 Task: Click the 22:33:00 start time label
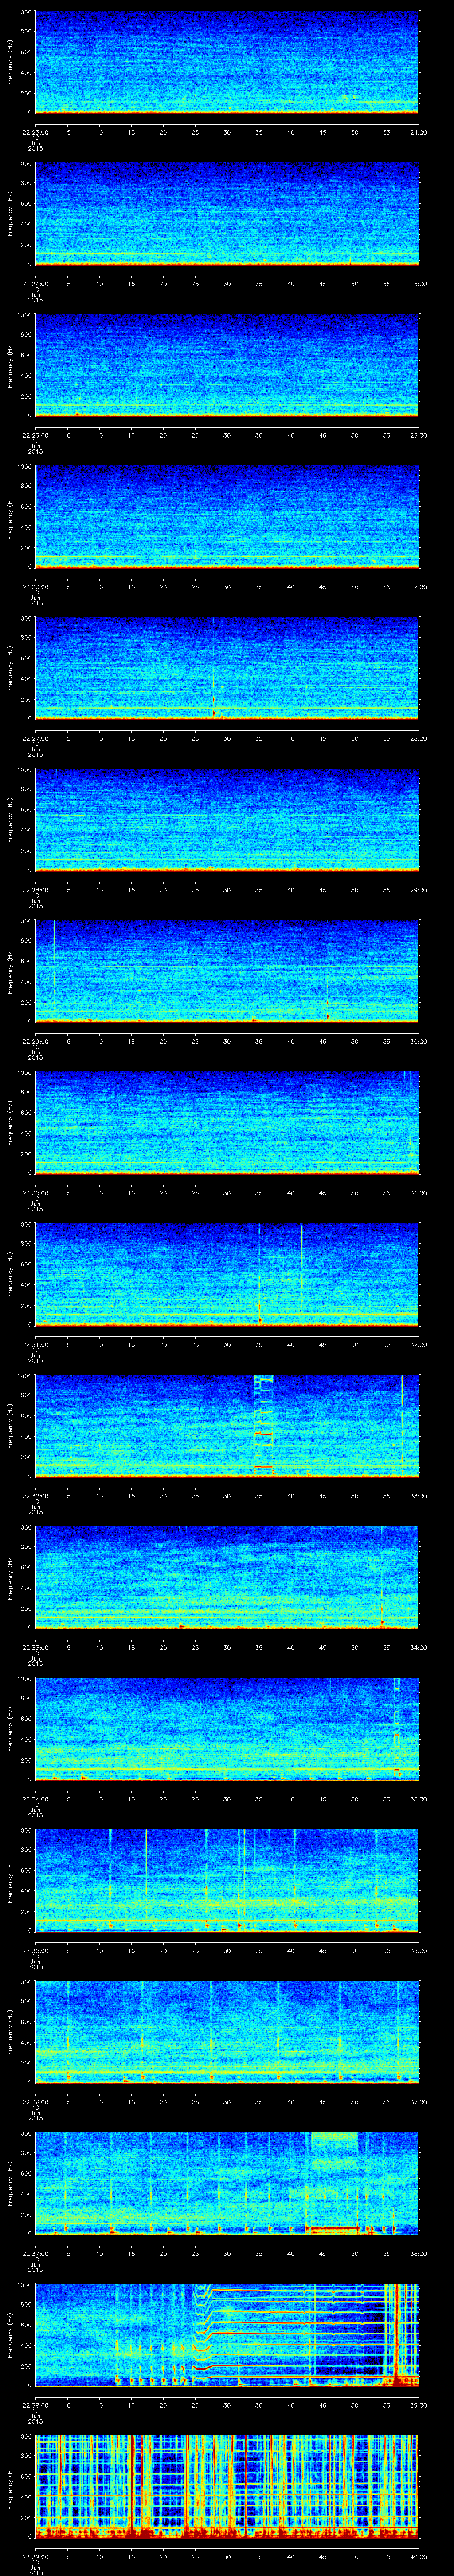pyautogui.click(x=35, y=1648)
